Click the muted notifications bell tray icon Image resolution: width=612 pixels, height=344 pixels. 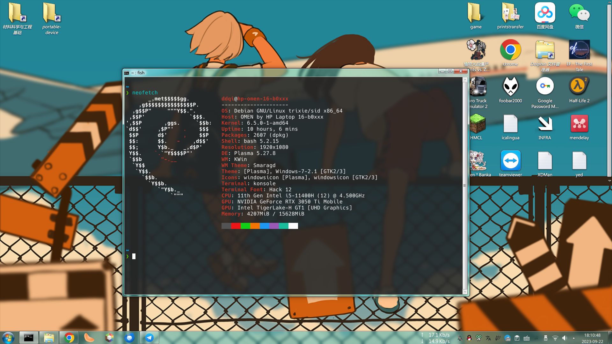click(460, 338)
